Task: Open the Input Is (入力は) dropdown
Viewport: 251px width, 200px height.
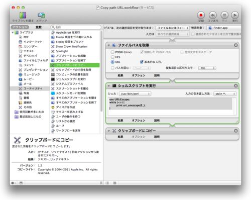Action: click(173, 34)
